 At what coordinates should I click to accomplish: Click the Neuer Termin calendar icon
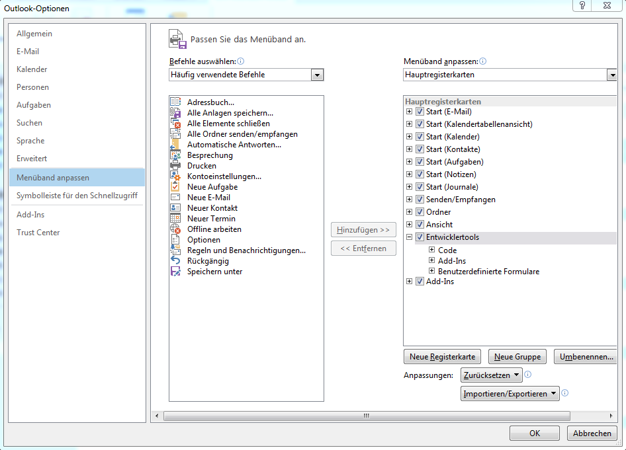(x=175, y=219)
